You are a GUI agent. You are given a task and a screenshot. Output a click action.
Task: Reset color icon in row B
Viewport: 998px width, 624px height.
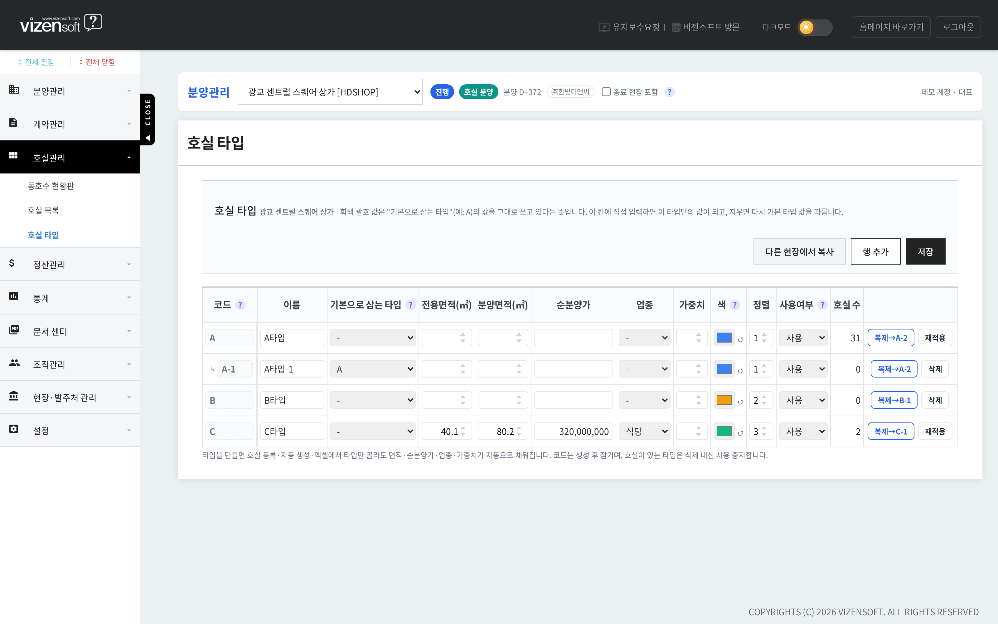tap(740, 402)
